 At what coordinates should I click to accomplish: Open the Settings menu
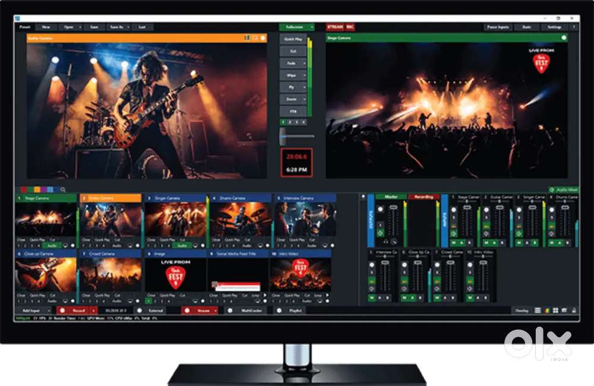point(555,27)
